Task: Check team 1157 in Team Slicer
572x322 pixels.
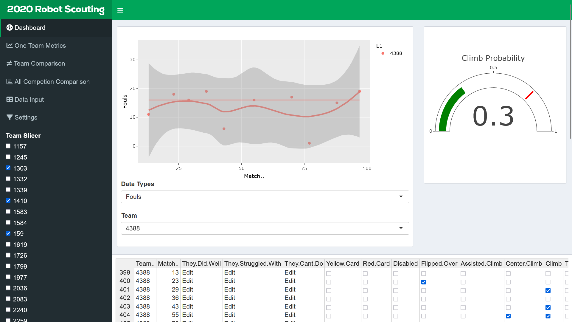Action: click(x=8, y=146)
